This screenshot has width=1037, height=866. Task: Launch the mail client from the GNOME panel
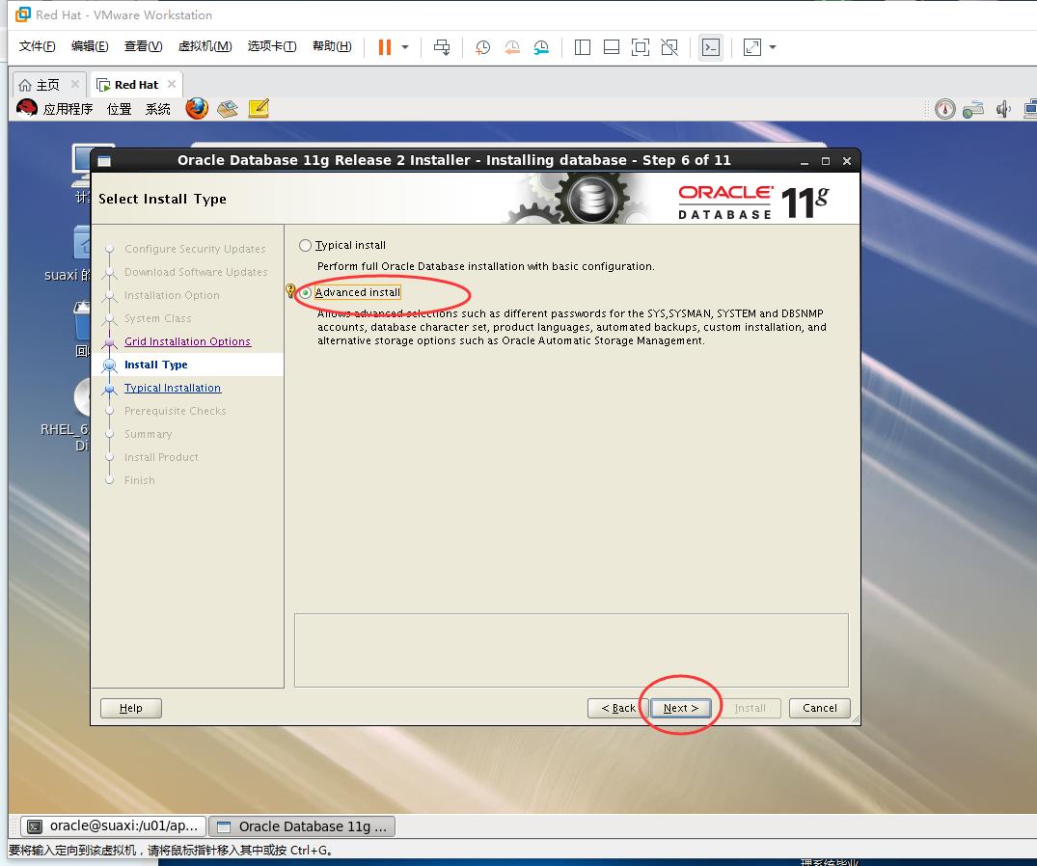click(228, 108)
